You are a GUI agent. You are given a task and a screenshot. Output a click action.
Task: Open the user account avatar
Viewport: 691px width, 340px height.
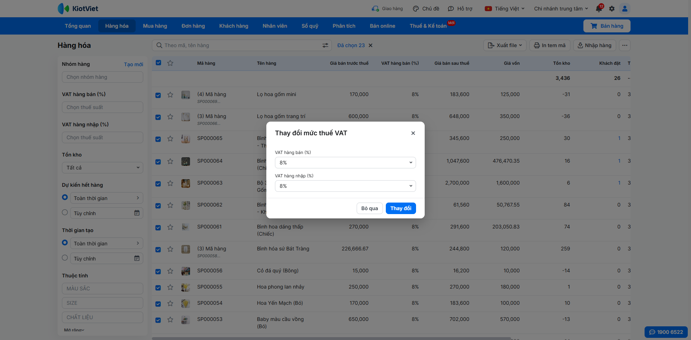pos(625,9)
